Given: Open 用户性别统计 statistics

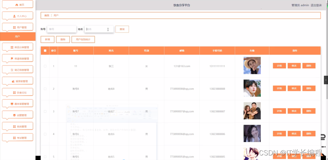Looking at the screenshot, I should pos(83,39).
